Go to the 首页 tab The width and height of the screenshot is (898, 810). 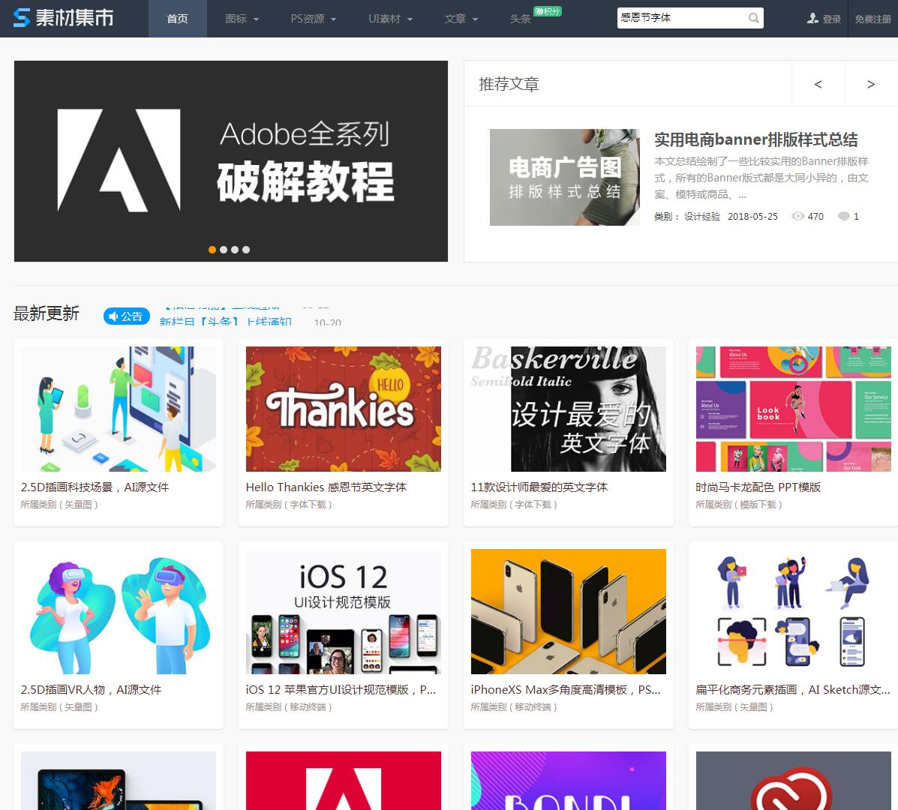point(178,19)
